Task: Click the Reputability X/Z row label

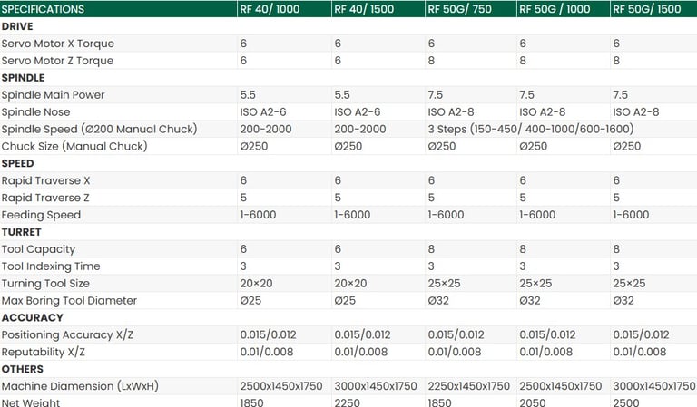Action: [x=44, y=352]
